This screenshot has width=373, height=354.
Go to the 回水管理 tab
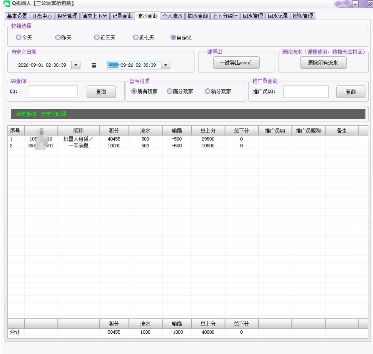(253, 16)
